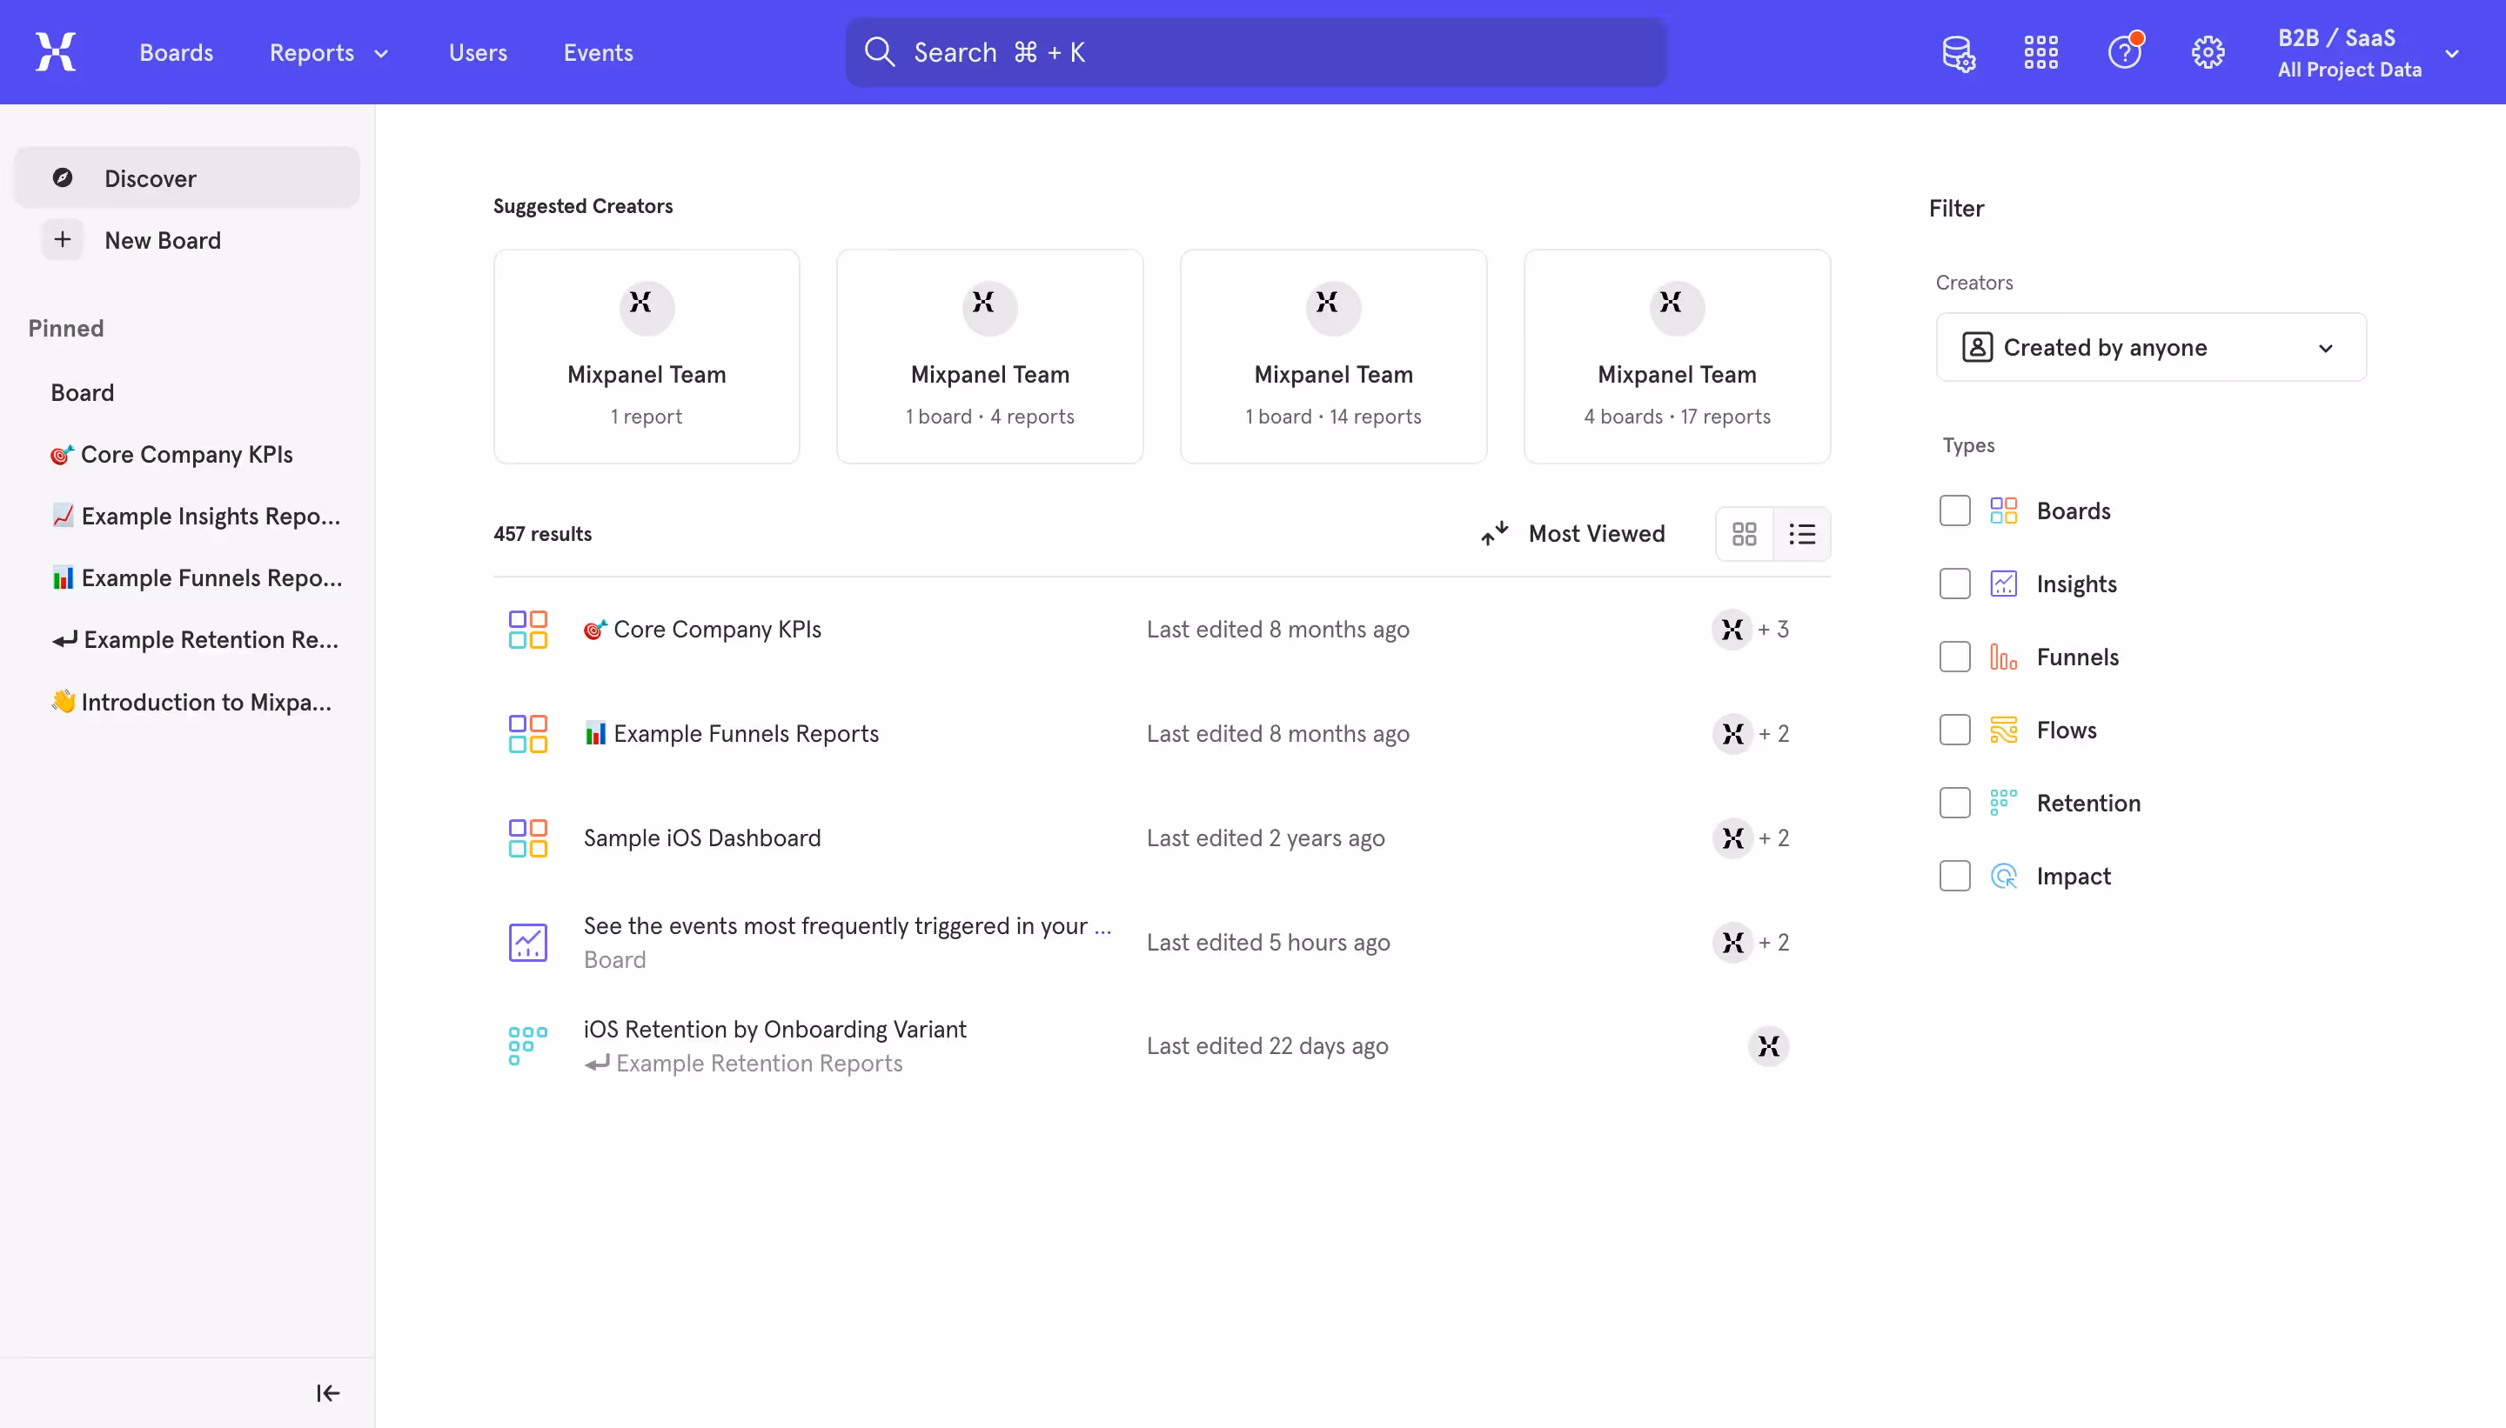Image resolution: width=2506 pixels, height=1428 pixels.
Task: Click the sort arrows beside Most Viewed
Action: click(x=1493, y=533)
